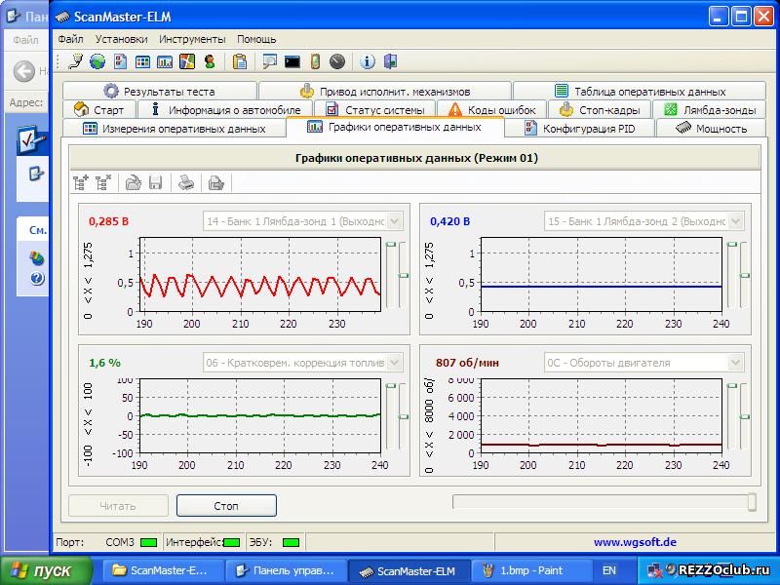Select the Старт tab
The width and height of the screenshot is (780, 585).
pyautogui.click(x=98, y=109)
